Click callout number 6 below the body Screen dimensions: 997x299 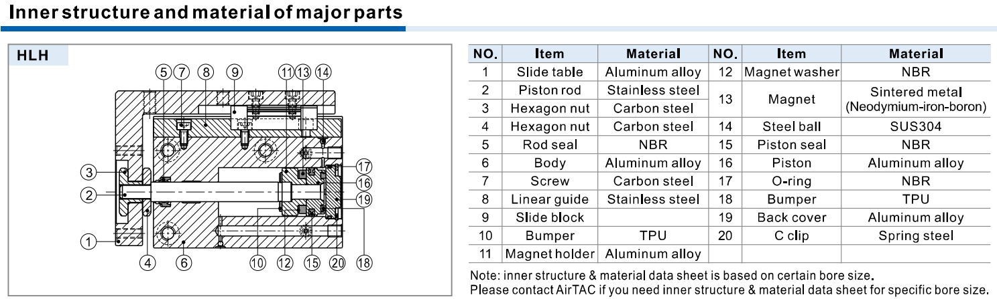(x=184, y=263)
